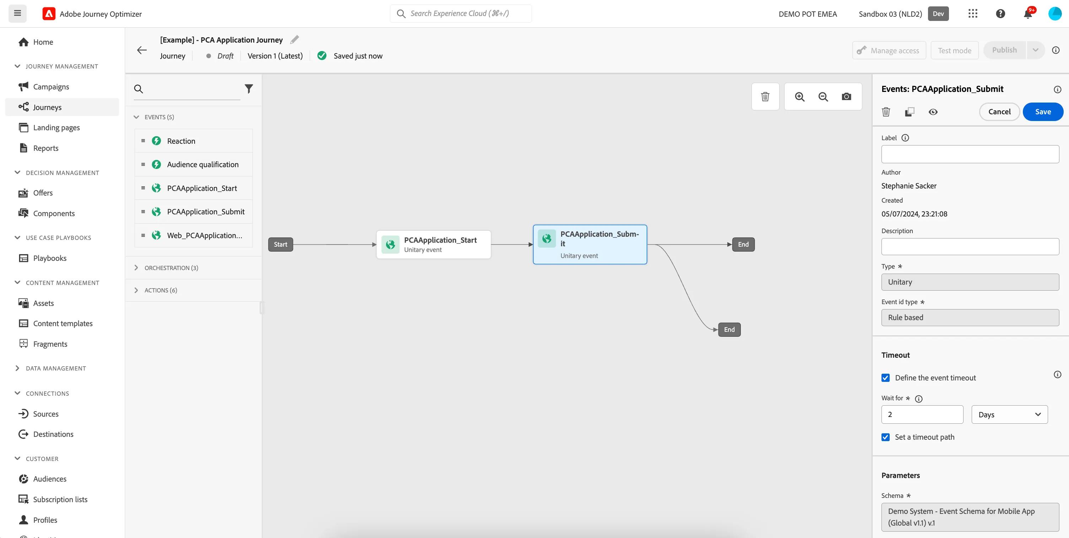Collapse the Events palette section
This screenshot has width=1069, height=538.
(136, 117)
